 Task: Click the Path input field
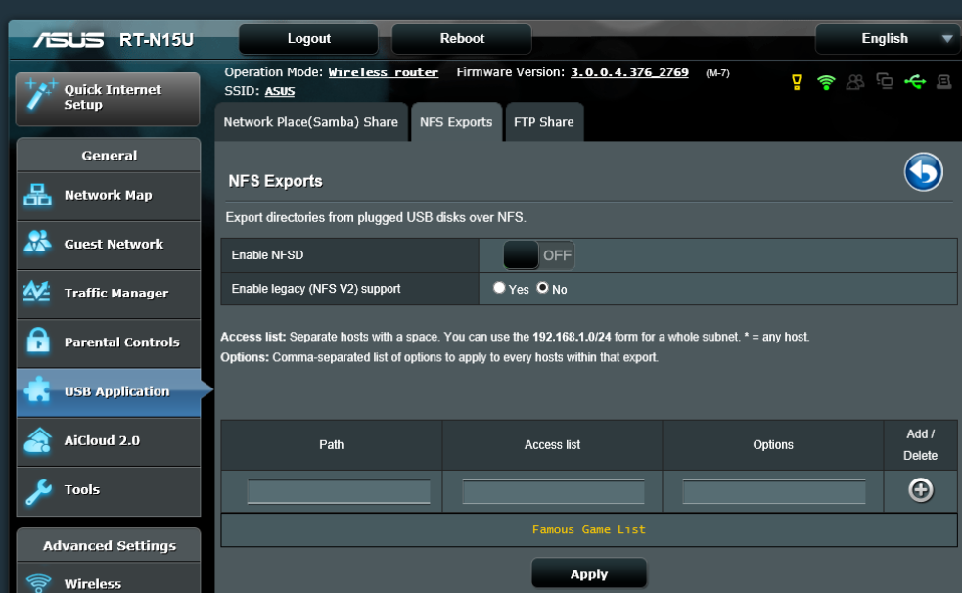(x=339, y=491)
